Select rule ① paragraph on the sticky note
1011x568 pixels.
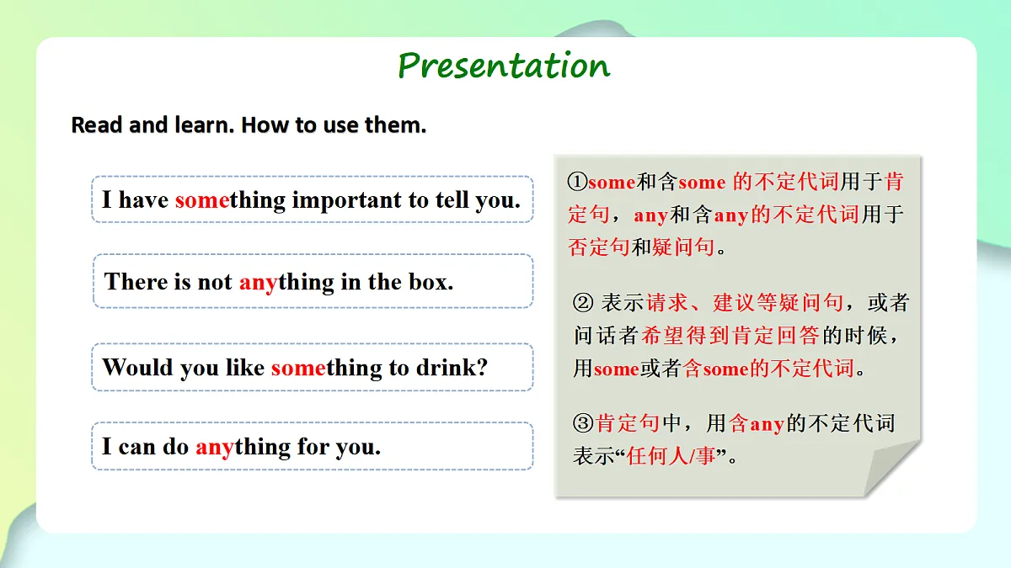(735, 215)
